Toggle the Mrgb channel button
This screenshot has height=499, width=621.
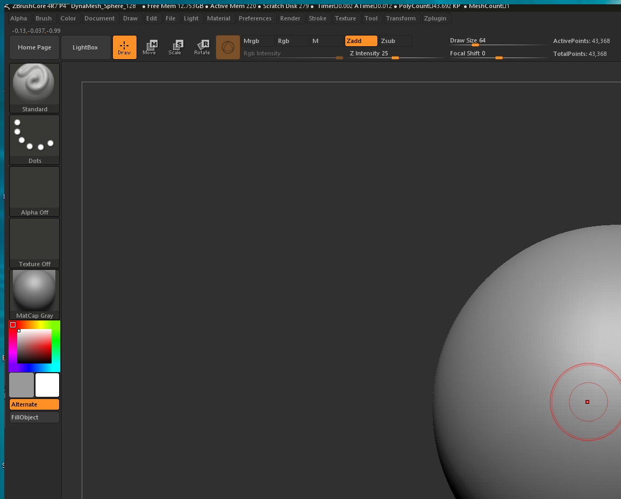pos(258,41)
